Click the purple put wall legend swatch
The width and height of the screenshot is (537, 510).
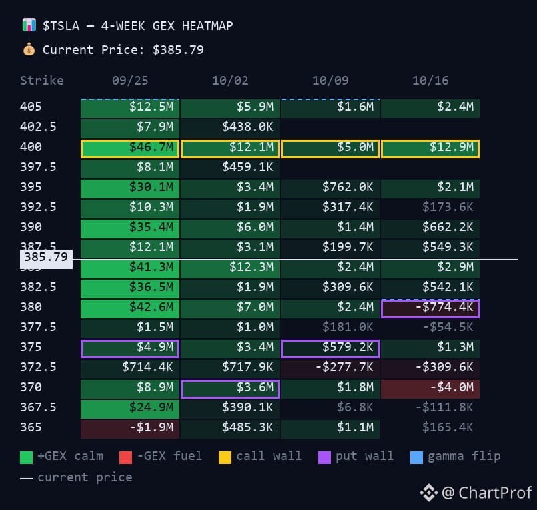coord(324,457)
